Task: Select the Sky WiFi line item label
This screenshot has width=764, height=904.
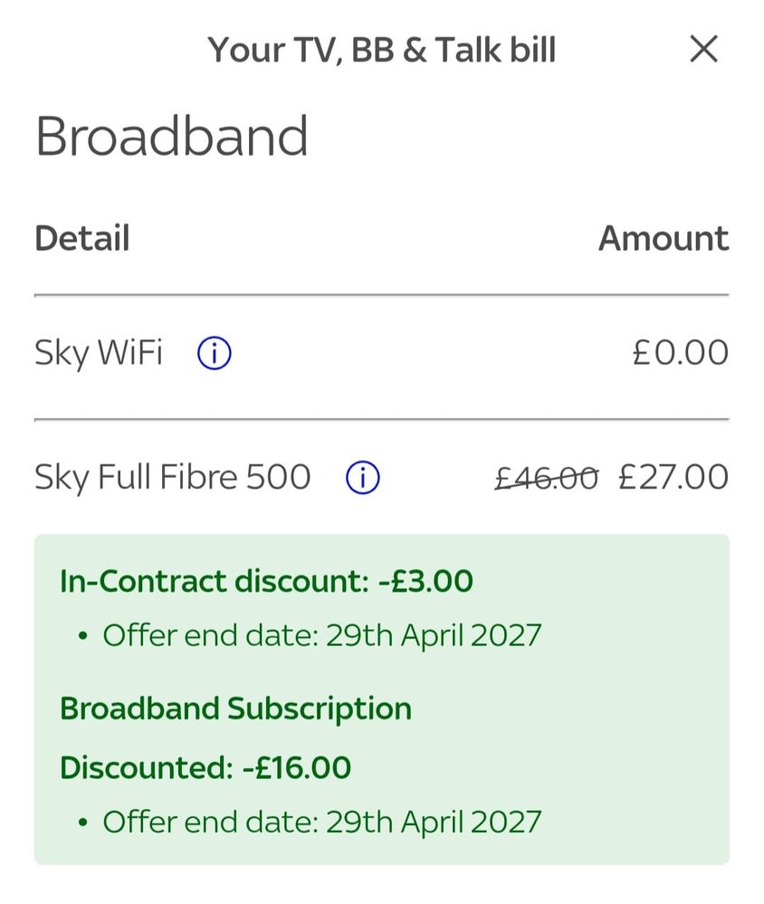Action: (99, 352)
